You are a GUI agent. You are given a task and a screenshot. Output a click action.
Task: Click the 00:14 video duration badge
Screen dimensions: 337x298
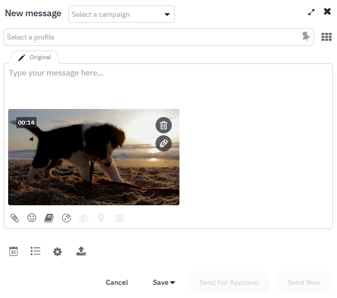tap(26, 123)
